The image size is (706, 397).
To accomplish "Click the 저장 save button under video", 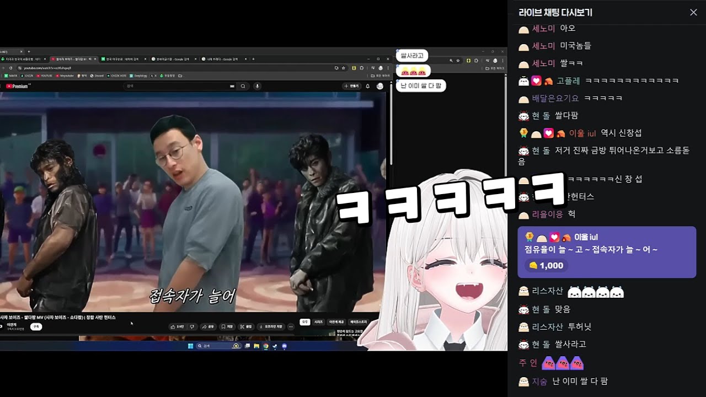I will coord(227,326).
